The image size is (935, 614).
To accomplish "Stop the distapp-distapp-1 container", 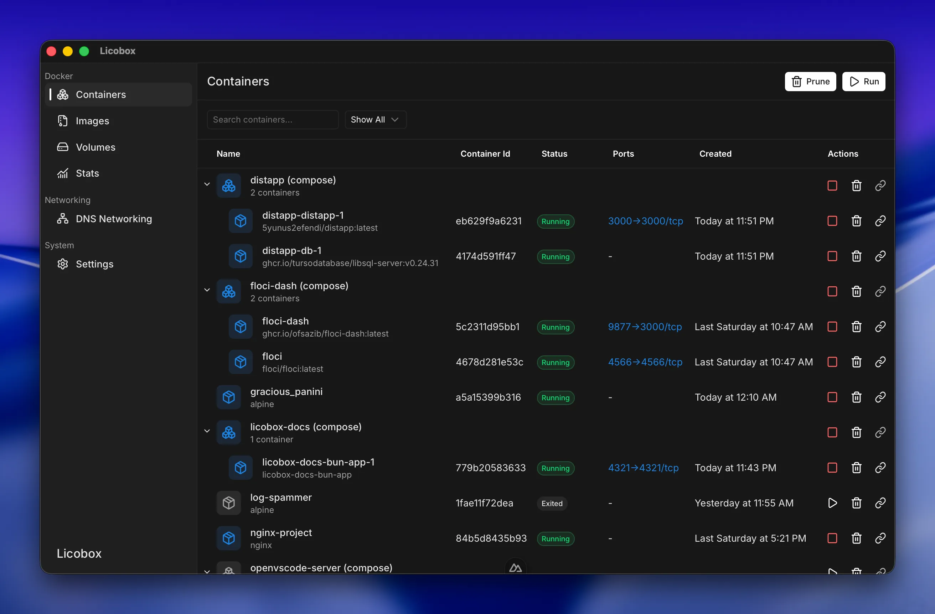I will [x=832, y=221].
